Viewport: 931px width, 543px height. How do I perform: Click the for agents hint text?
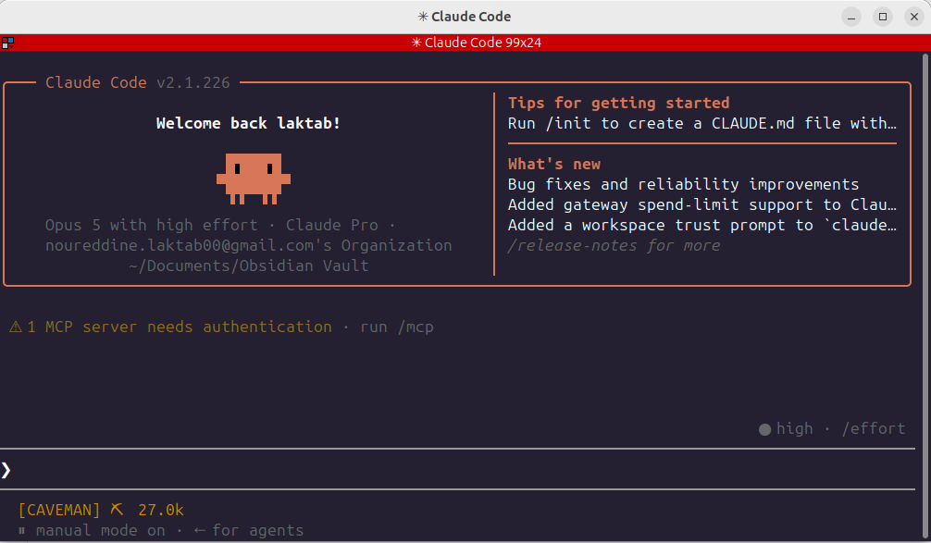click(x=257, y=531)
